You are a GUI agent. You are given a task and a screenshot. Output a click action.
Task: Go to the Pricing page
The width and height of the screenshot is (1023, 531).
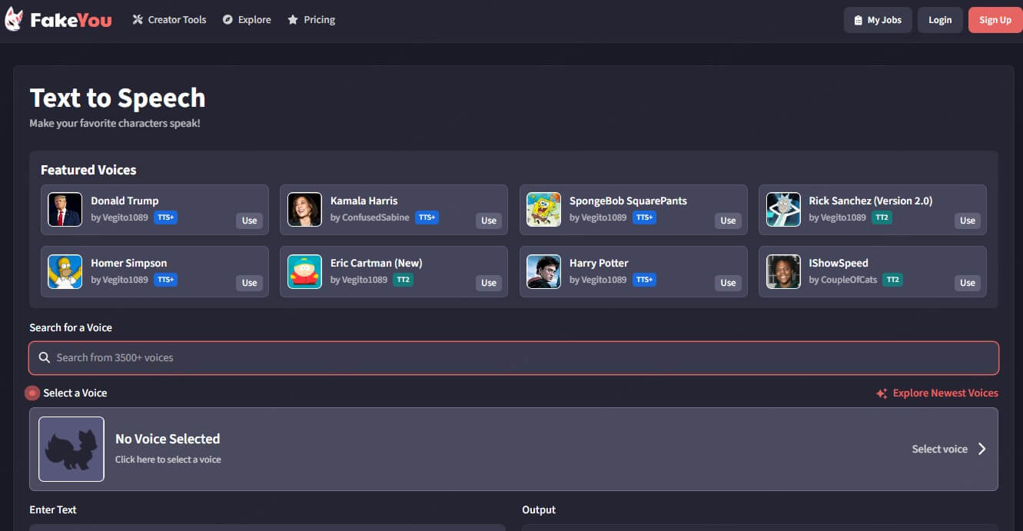(x=311, y=20)
